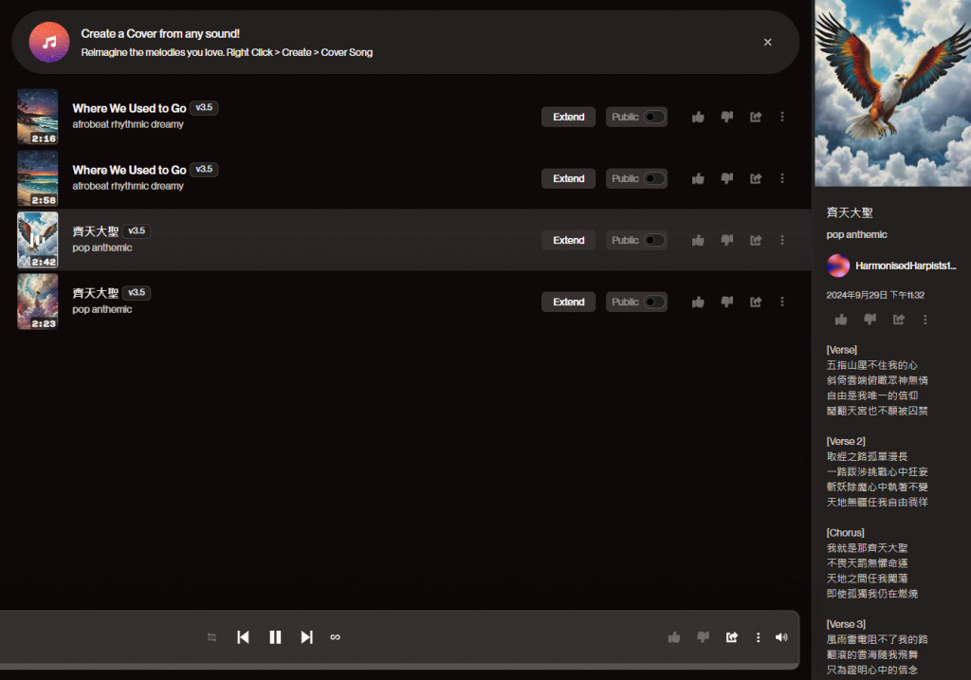
Task: Click the [Chorus] heading in the lyrics
Action: (845, 533)
